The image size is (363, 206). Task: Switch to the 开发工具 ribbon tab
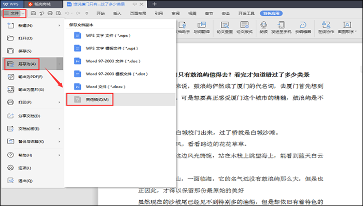246,13
